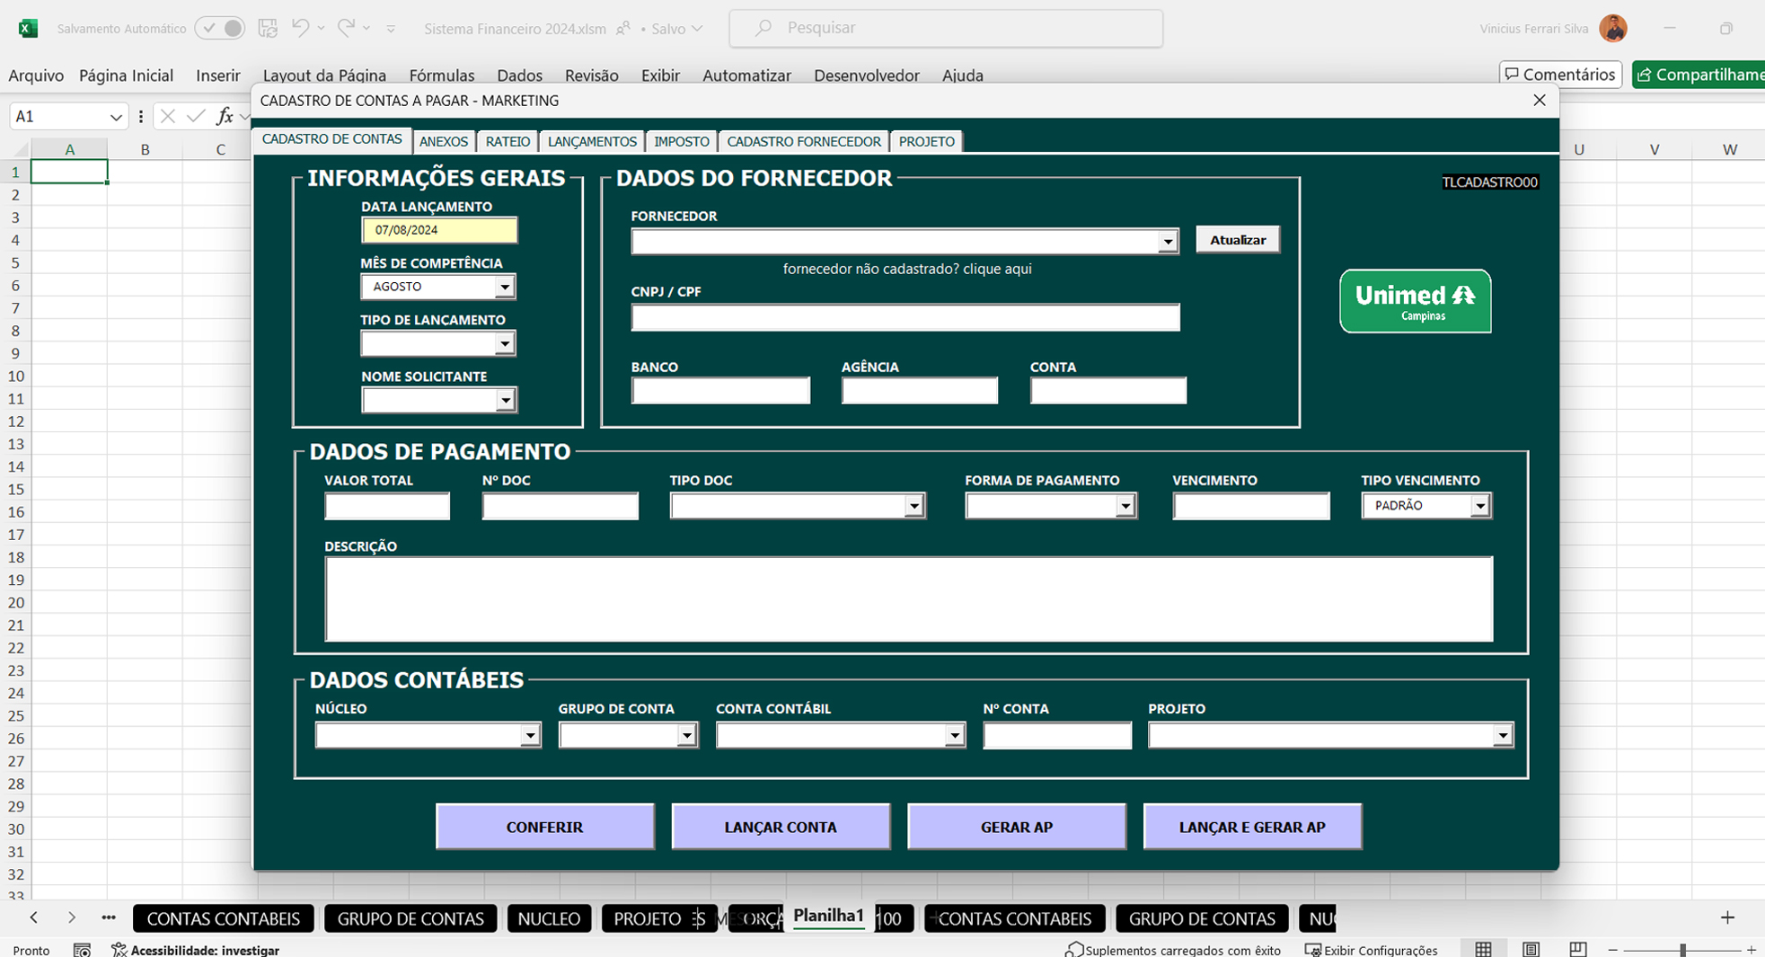Open the Fórmulas ribbon tab

point(442,75)
